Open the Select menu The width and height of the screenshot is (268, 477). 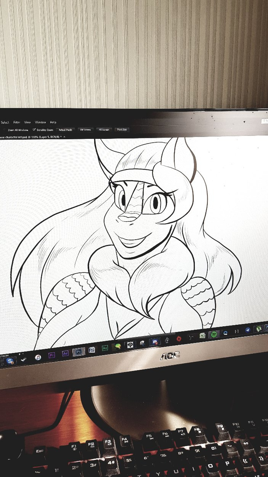[5, 122]
